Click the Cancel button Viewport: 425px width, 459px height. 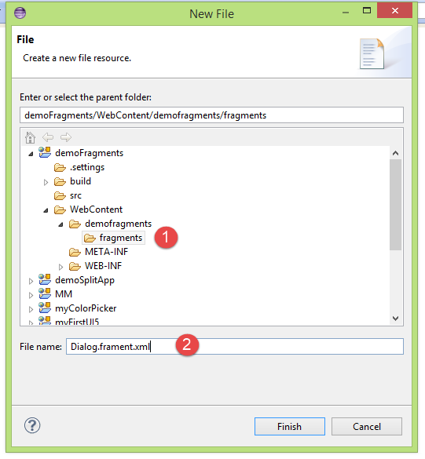[x=367, y=427]
